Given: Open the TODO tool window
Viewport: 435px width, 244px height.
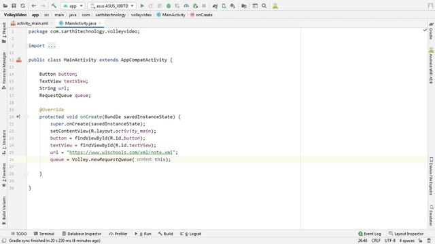Looking at the screenshot, I should [x=19, y=234].
